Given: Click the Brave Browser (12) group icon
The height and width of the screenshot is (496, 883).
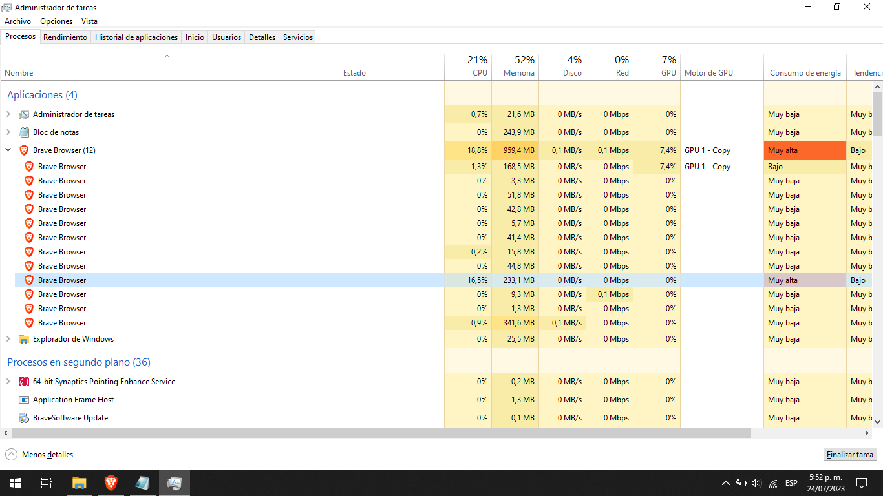Looking at the screenshot, I should tap(24, 150).
